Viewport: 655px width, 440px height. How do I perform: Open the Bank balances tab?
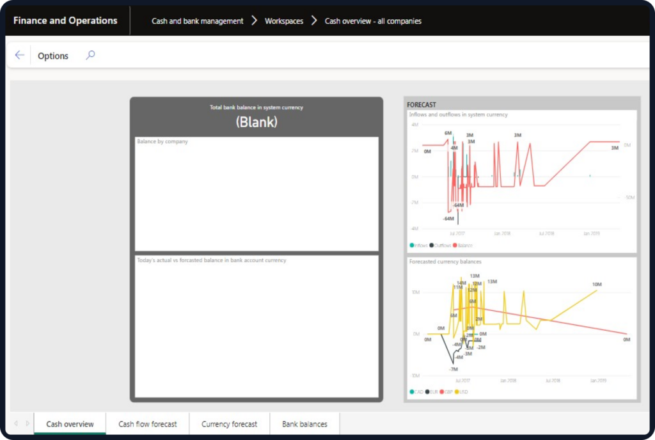click(x=304, y=424)
